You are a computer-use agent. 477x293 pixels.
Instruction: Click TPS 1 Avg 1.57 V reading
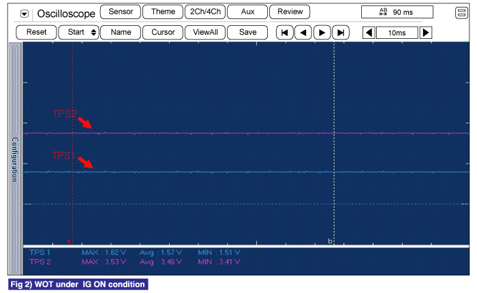161,252
